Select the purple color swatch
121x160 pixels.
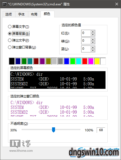point(42,61)
